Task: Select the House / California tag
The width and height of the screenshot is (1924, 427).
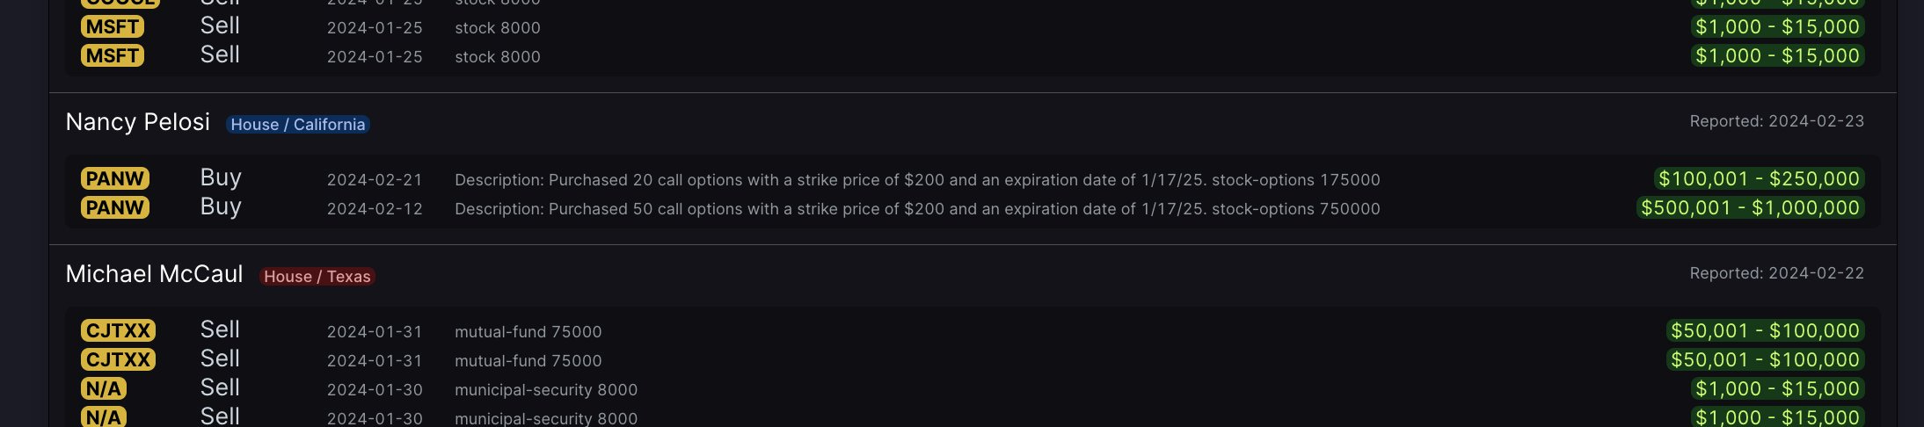Action: coord(297,125)
